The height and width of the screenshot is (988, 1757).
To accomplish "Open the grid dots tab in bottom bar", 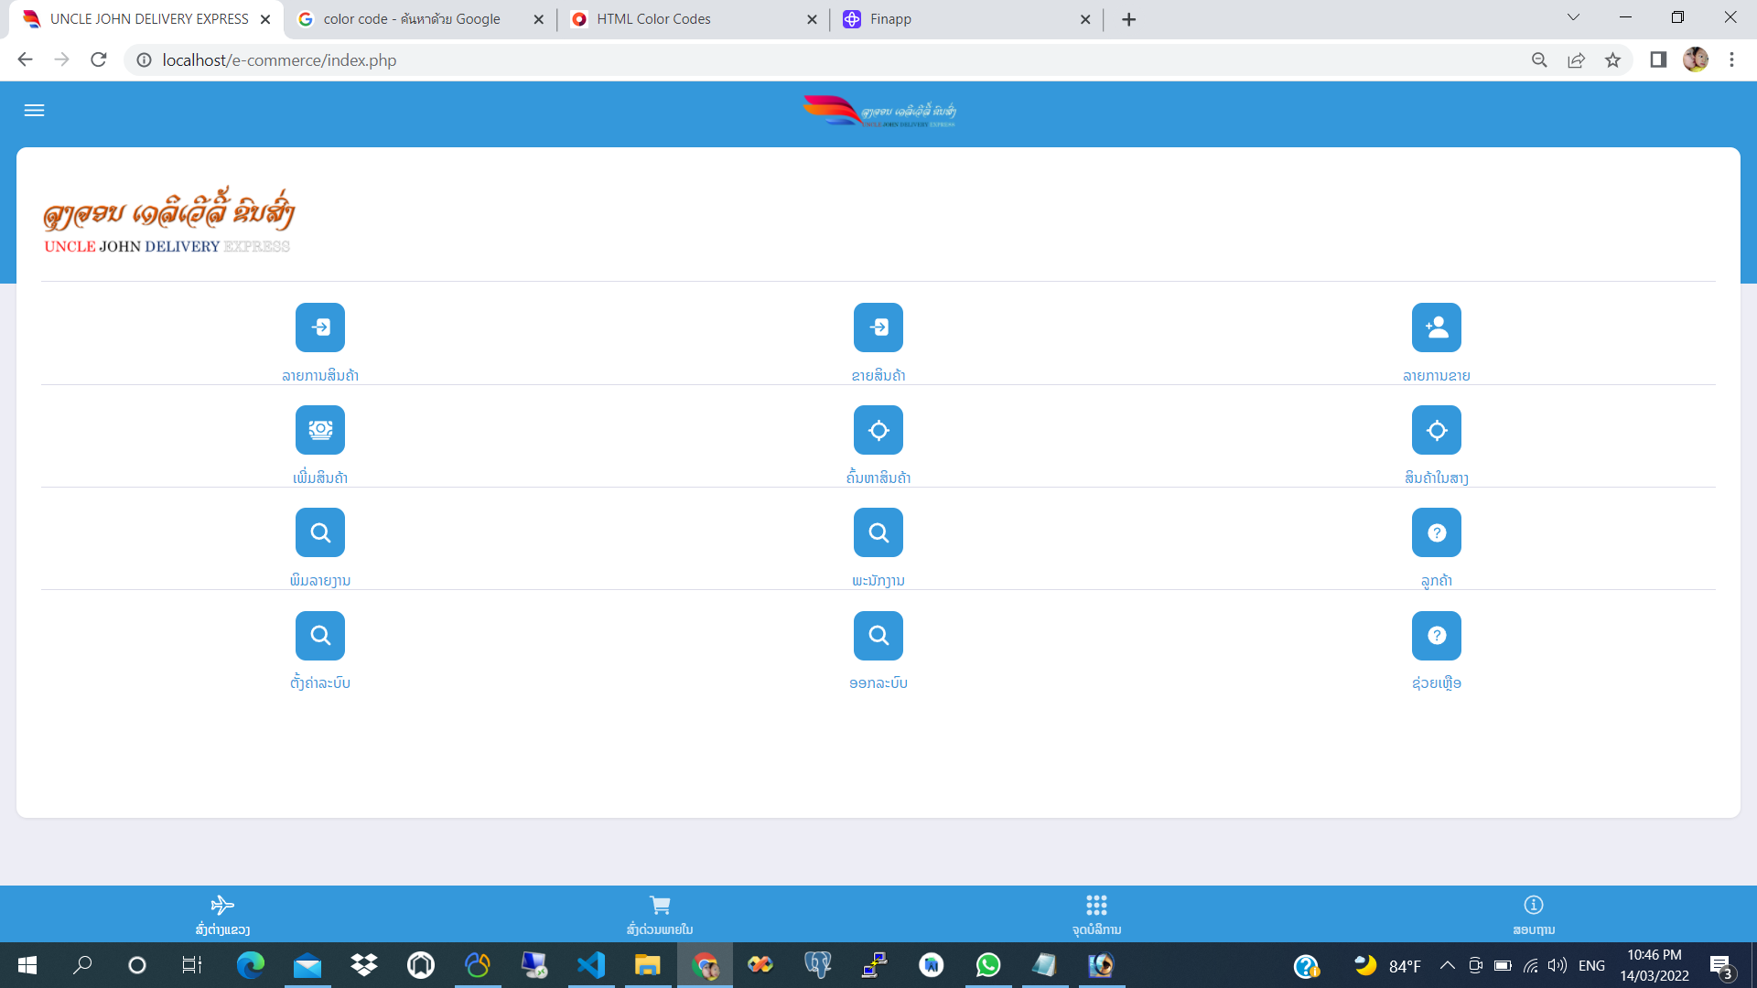I will (x=1096, y=914).
